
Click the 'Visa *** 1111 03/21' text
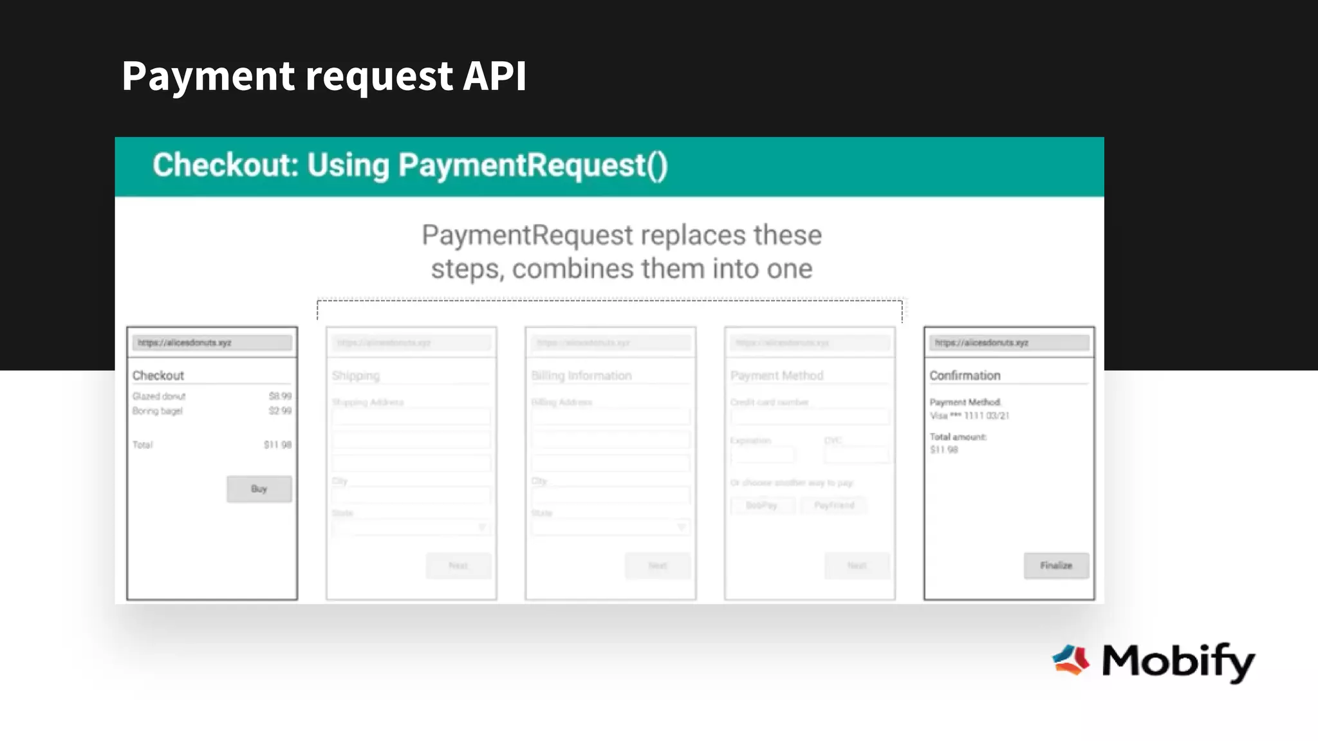coord(969,416)
